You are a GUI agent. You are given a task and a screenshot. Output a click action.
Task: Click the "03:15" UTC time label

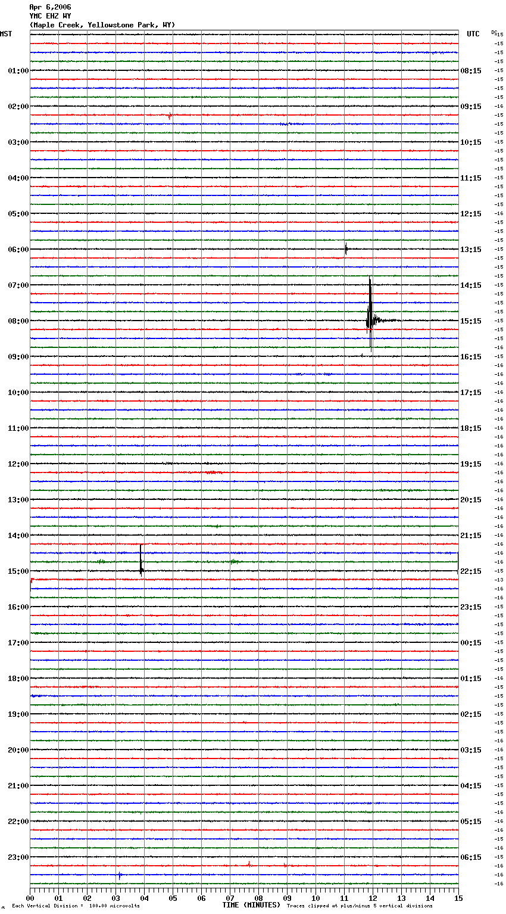(471, 750)
